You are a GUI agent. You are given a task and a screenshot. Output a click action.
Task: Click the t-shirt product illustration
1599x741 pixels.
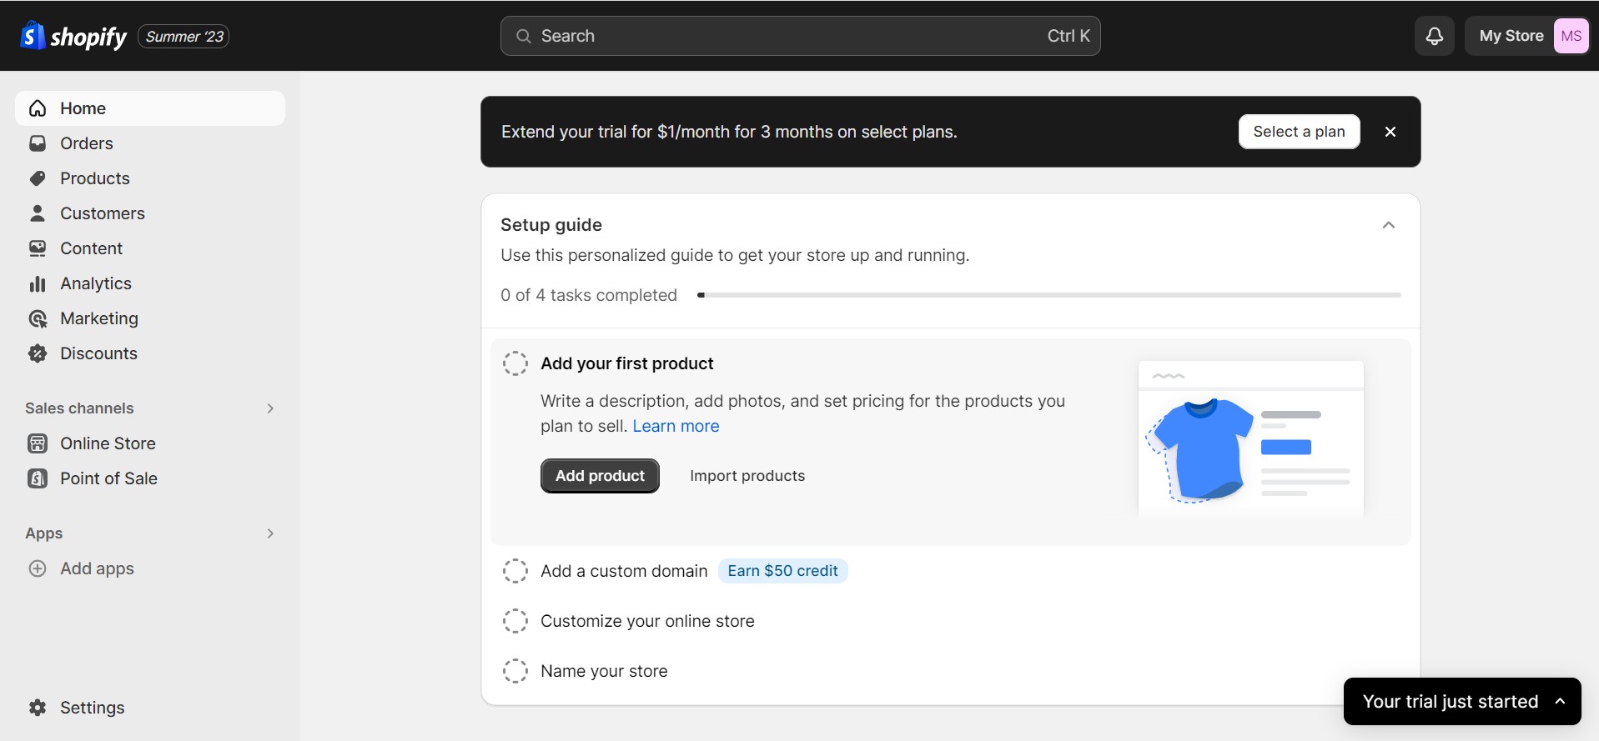click(x=1251, y=438)
